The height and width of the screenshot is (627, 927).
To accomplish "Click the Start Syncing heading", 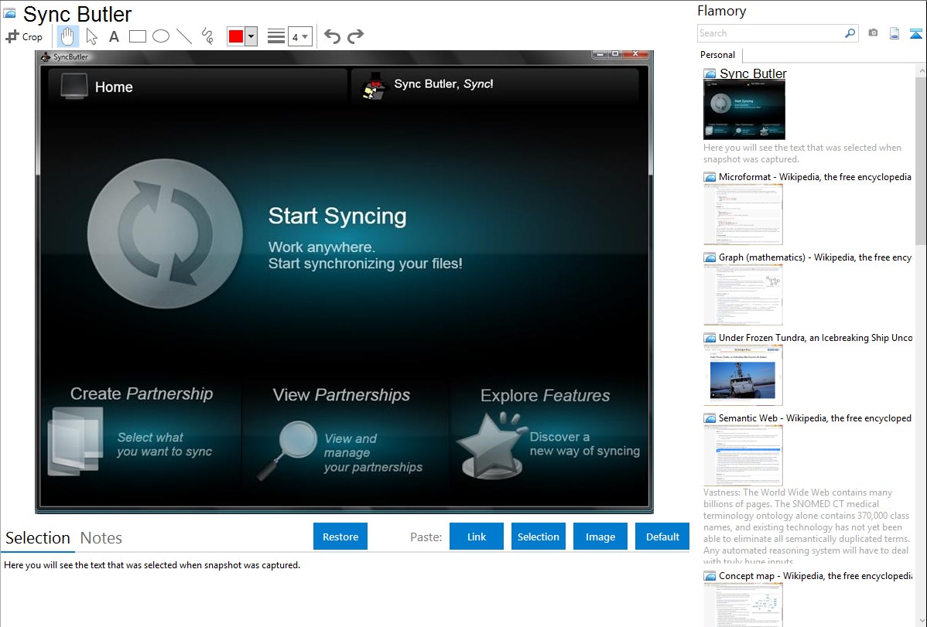I will click(x=337, y=216).
